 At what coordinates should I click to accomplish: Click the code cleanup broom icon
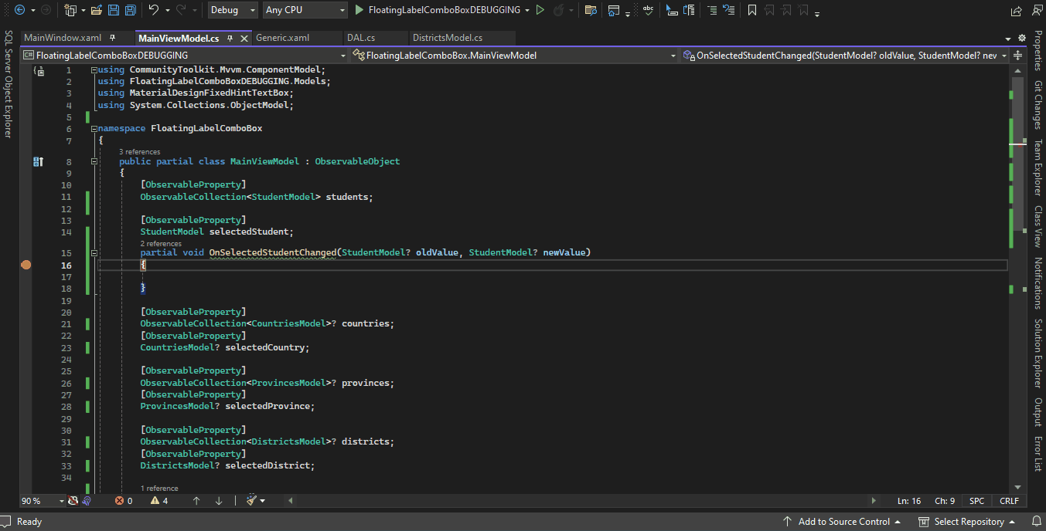tap(251, 500)
